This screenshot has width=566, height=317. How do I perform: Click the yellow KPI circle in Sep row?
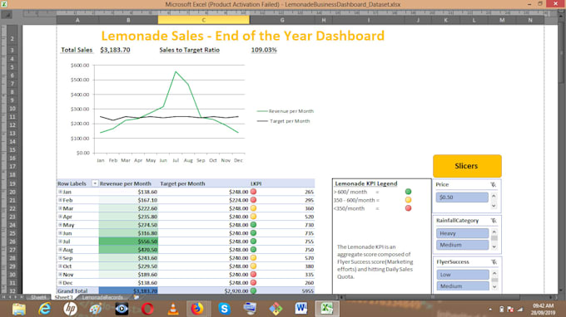tap(253, 258)
